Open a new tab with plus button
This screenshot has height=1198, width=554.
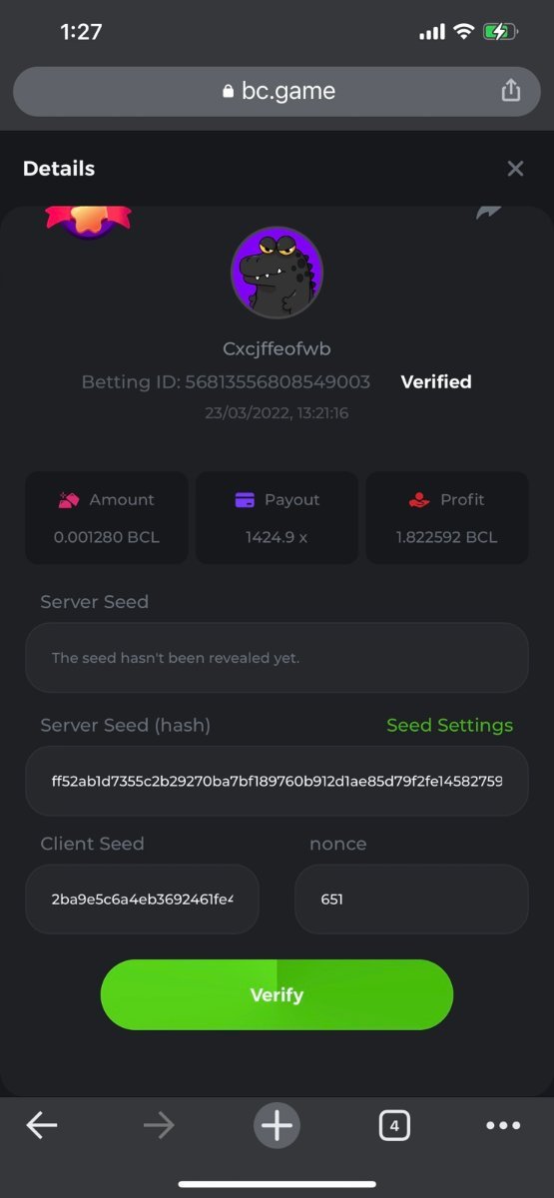[x=277, y=1126]
